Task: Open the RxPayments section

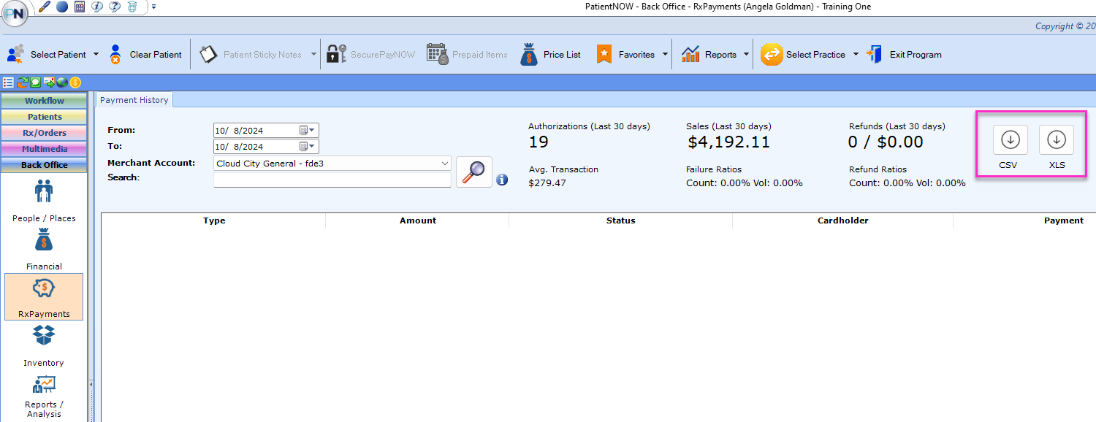Action: click(x=44, y=296)
